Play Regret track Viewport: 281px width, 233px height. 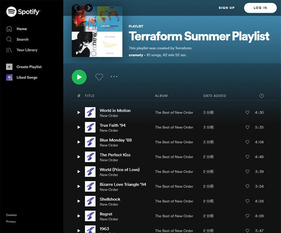click(x=79, y=216)
